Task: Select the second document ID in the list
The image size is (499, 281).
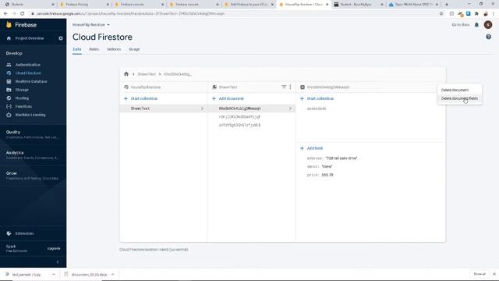Action: click(x=239, y=117)
